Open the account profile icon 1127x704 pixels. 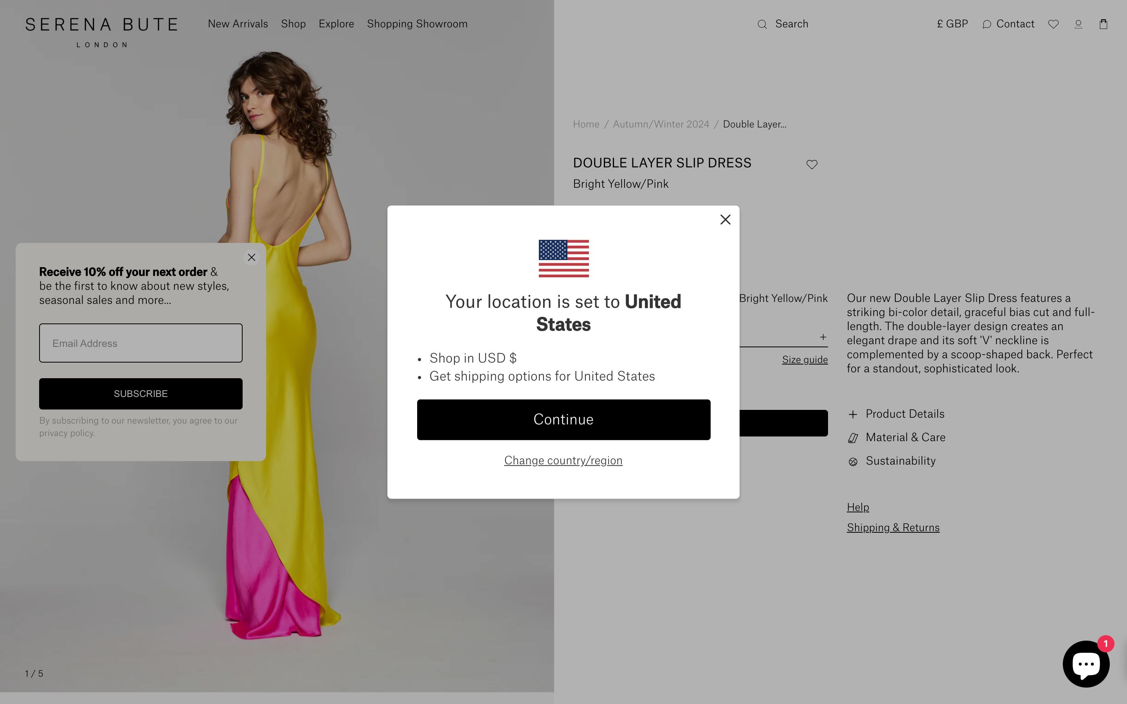click(x=1078, y=24)
